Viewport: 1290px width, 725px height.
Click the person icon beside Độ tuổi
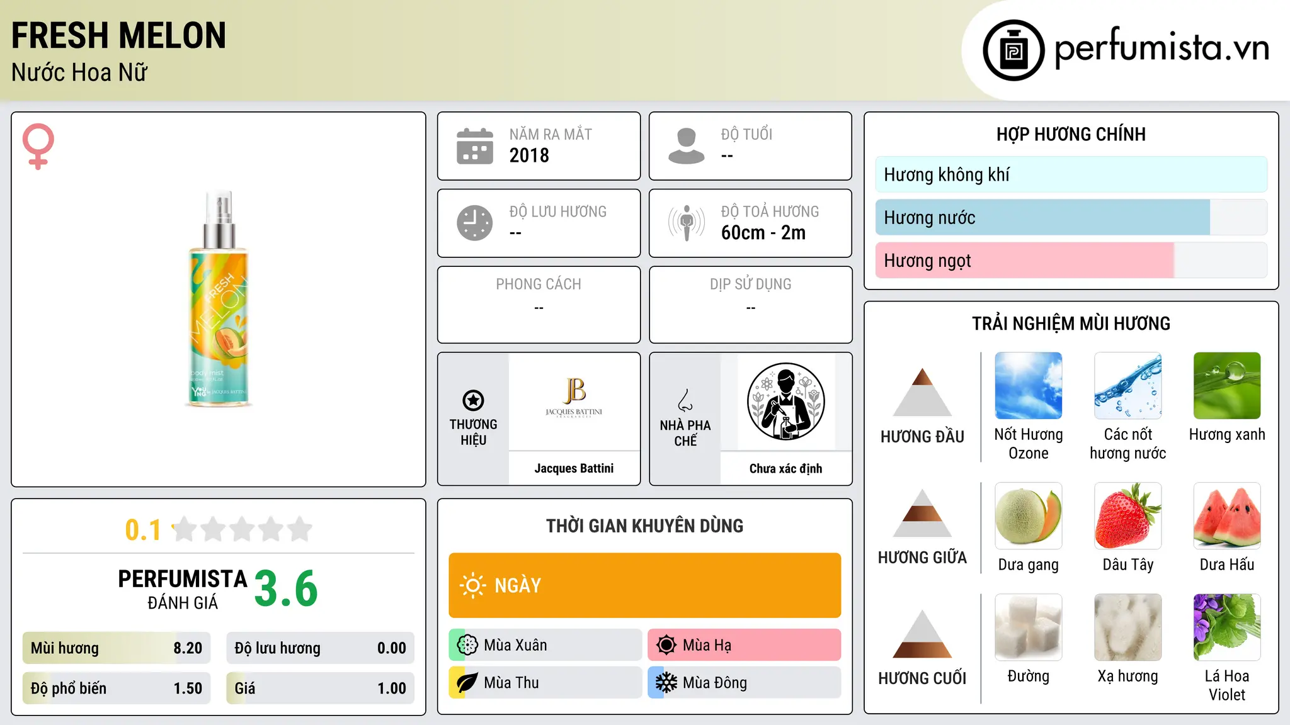(686, 146)
